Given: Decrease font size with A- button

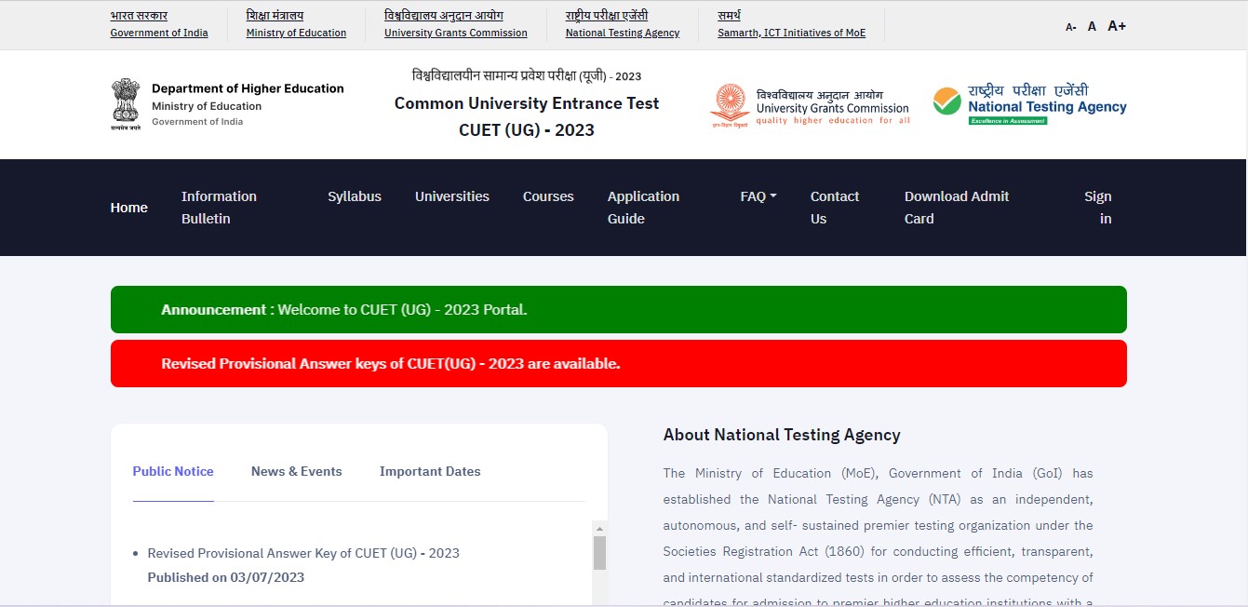Looking at the screenshot, I should pyautogui.click(x=1071, y=27).
